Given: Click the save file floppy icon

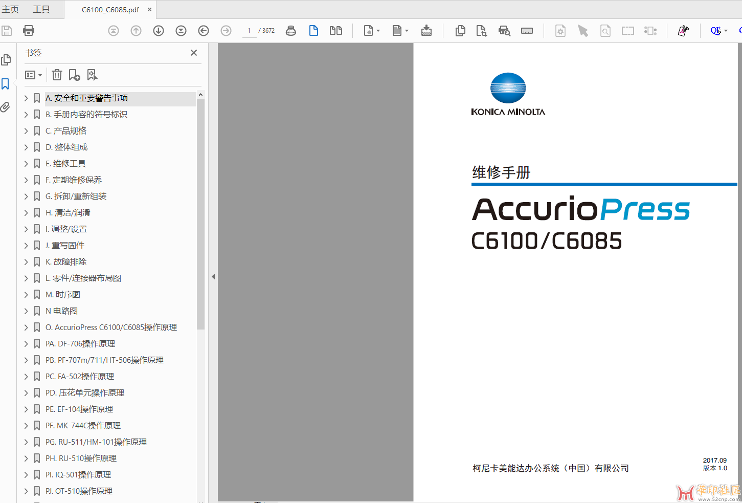Looking at the screenshot, I should [x=7, y=31].
